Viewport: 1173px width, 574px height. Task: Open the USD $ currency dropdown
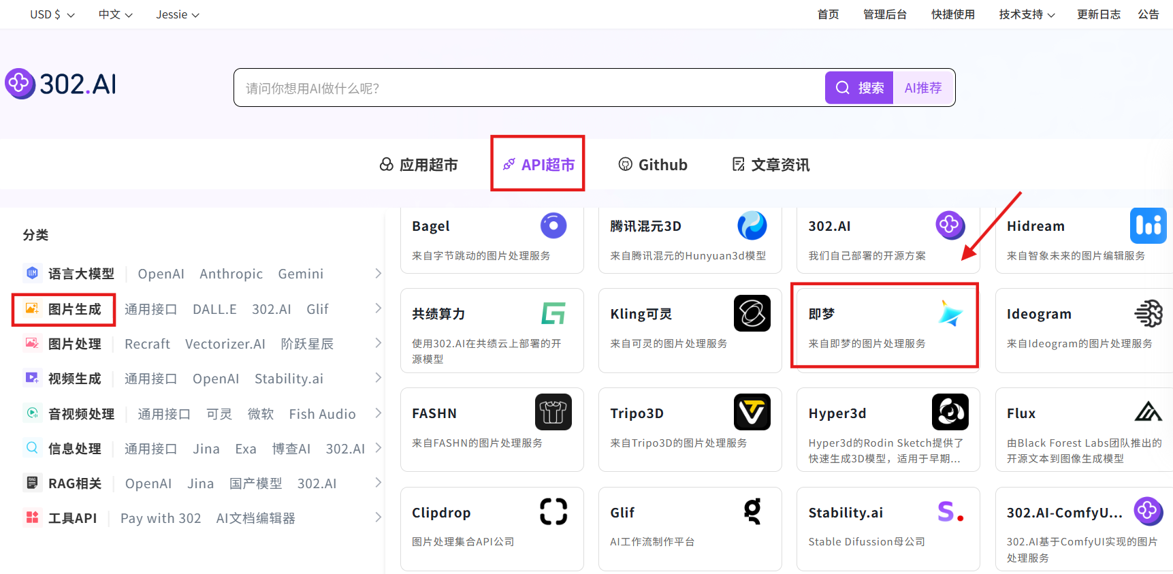coord(52,14)
